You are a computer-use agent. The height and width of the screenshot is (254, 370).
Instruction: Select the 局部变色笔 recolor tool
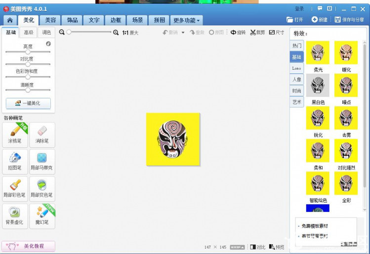(42, 189)
